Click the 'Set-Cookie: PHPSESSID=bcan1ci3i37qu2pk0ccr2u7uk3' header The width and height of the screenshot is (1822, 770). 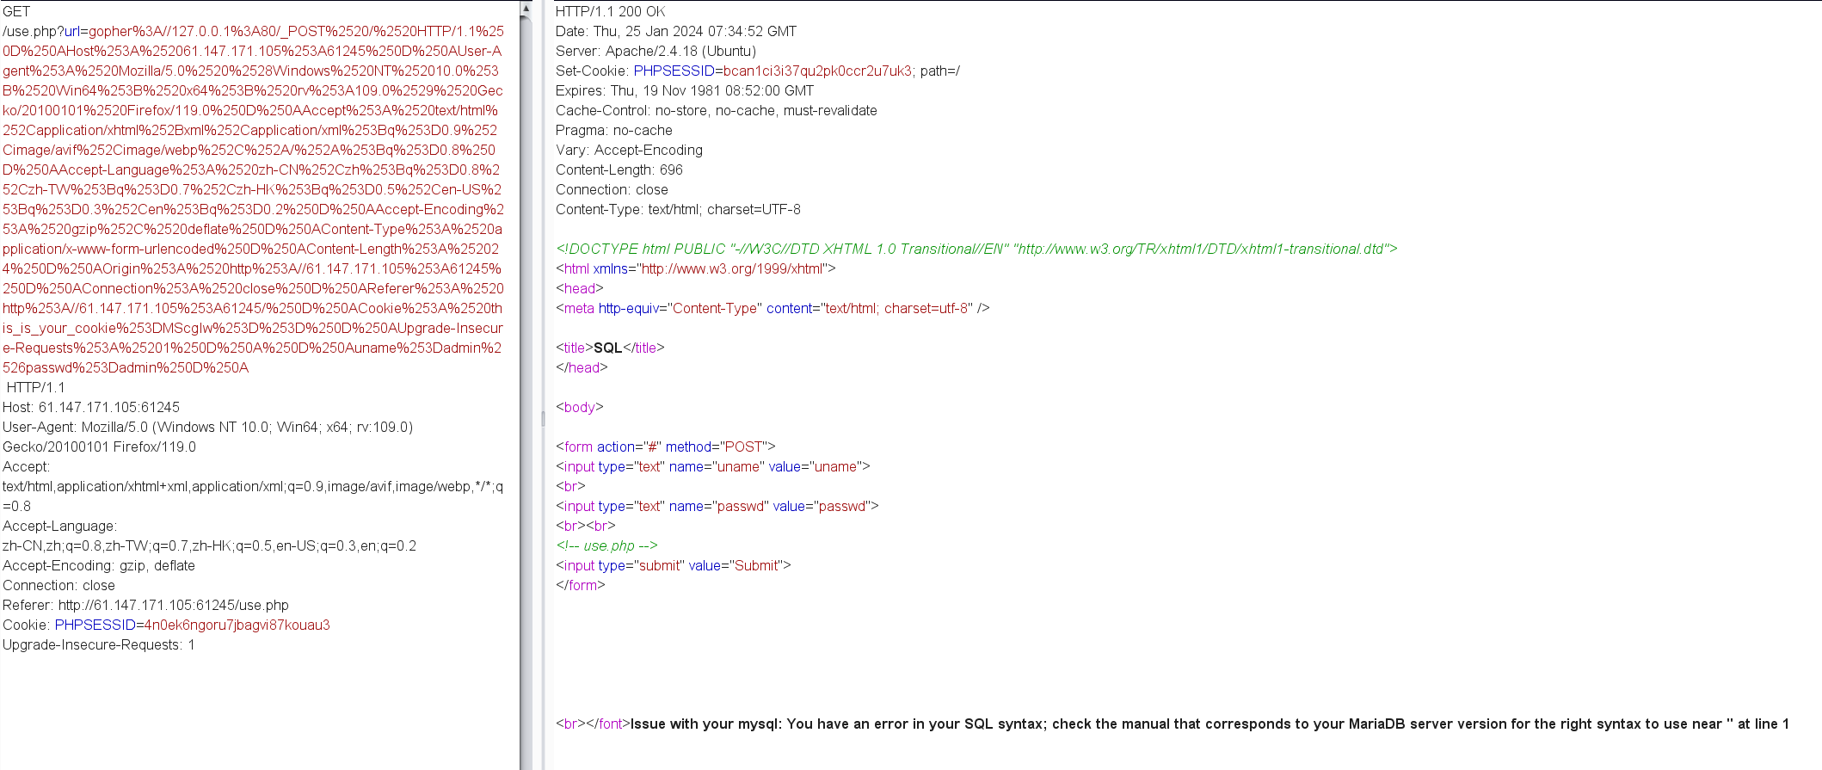click(758, 71)
